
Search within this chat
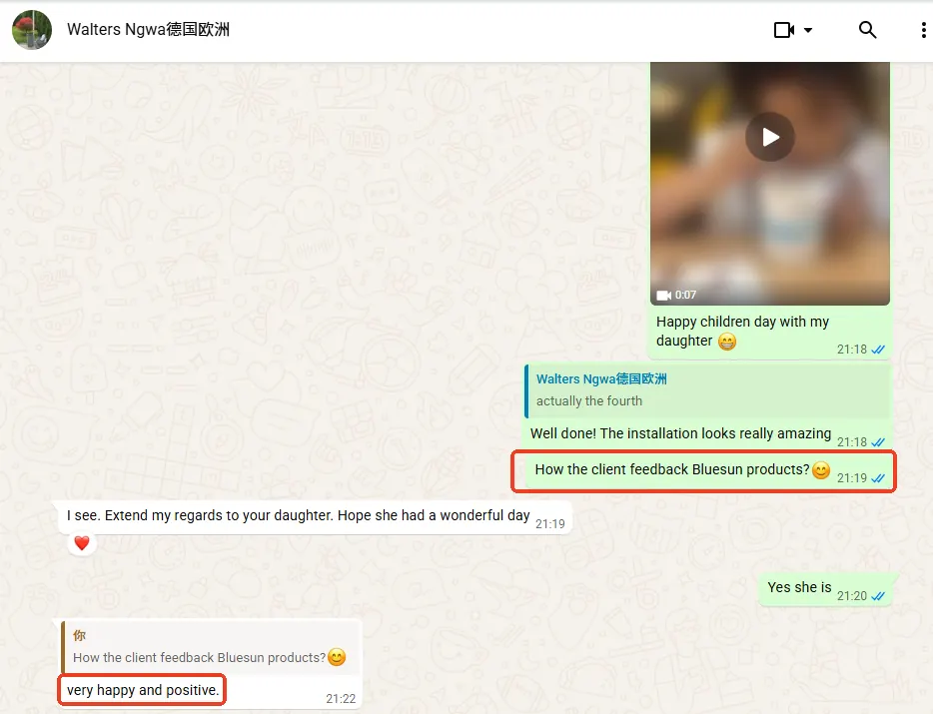[x=867, y=30]
